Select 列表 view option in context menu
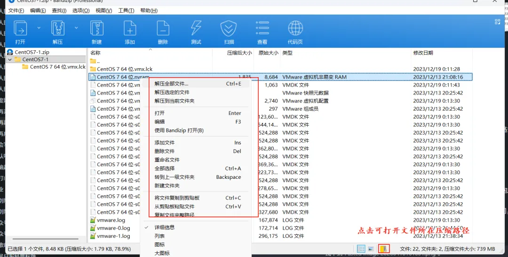 coord(195,236)
